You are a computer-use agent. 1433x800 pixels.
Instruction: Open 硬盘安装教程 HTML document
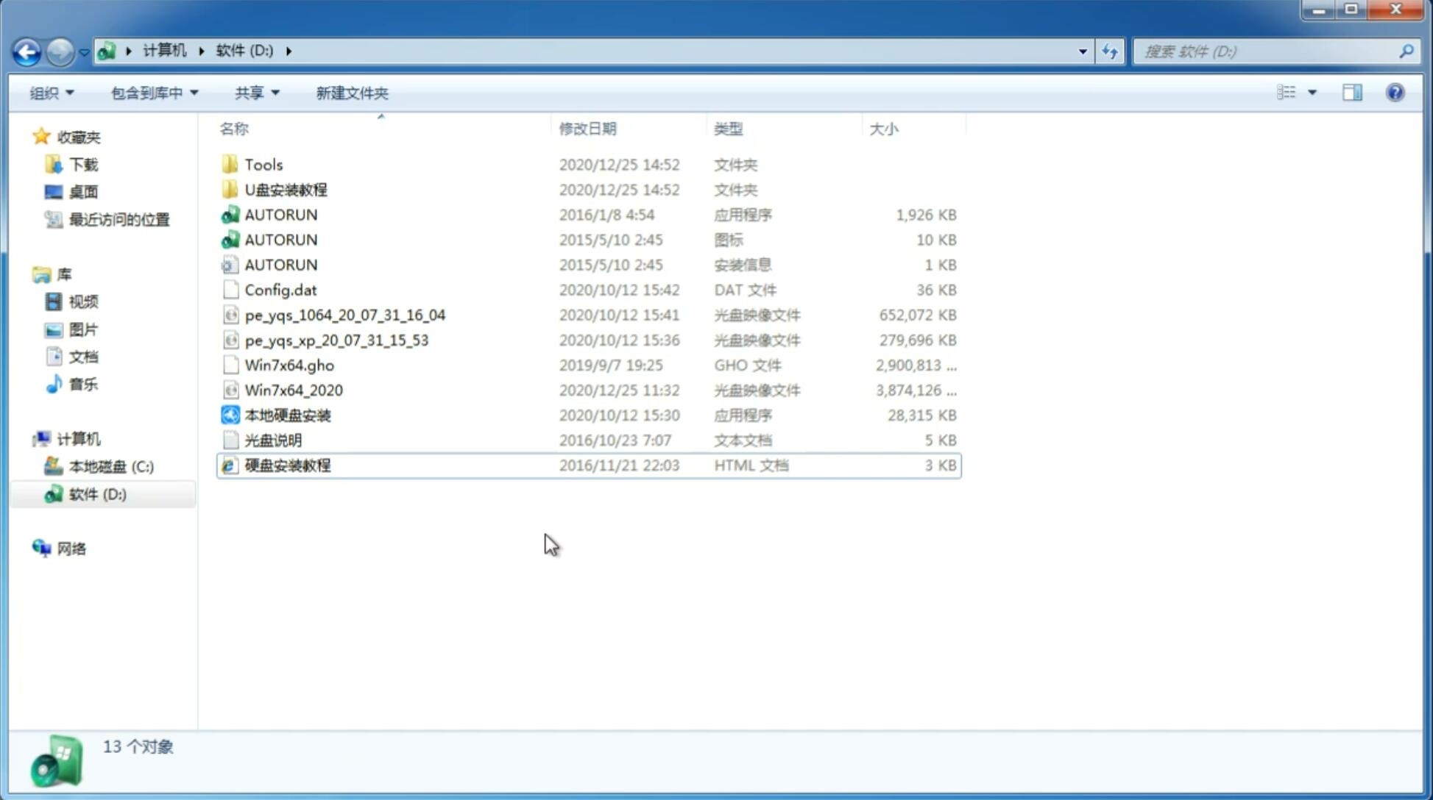click(287, 465)
